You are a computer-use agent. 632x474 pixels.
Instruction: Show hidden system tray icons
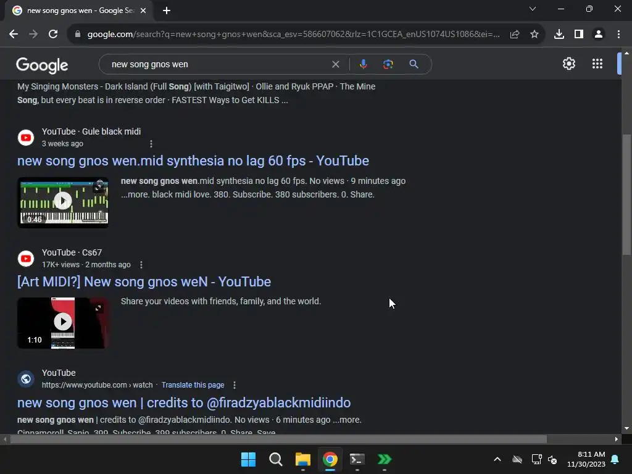coord(497,459)
